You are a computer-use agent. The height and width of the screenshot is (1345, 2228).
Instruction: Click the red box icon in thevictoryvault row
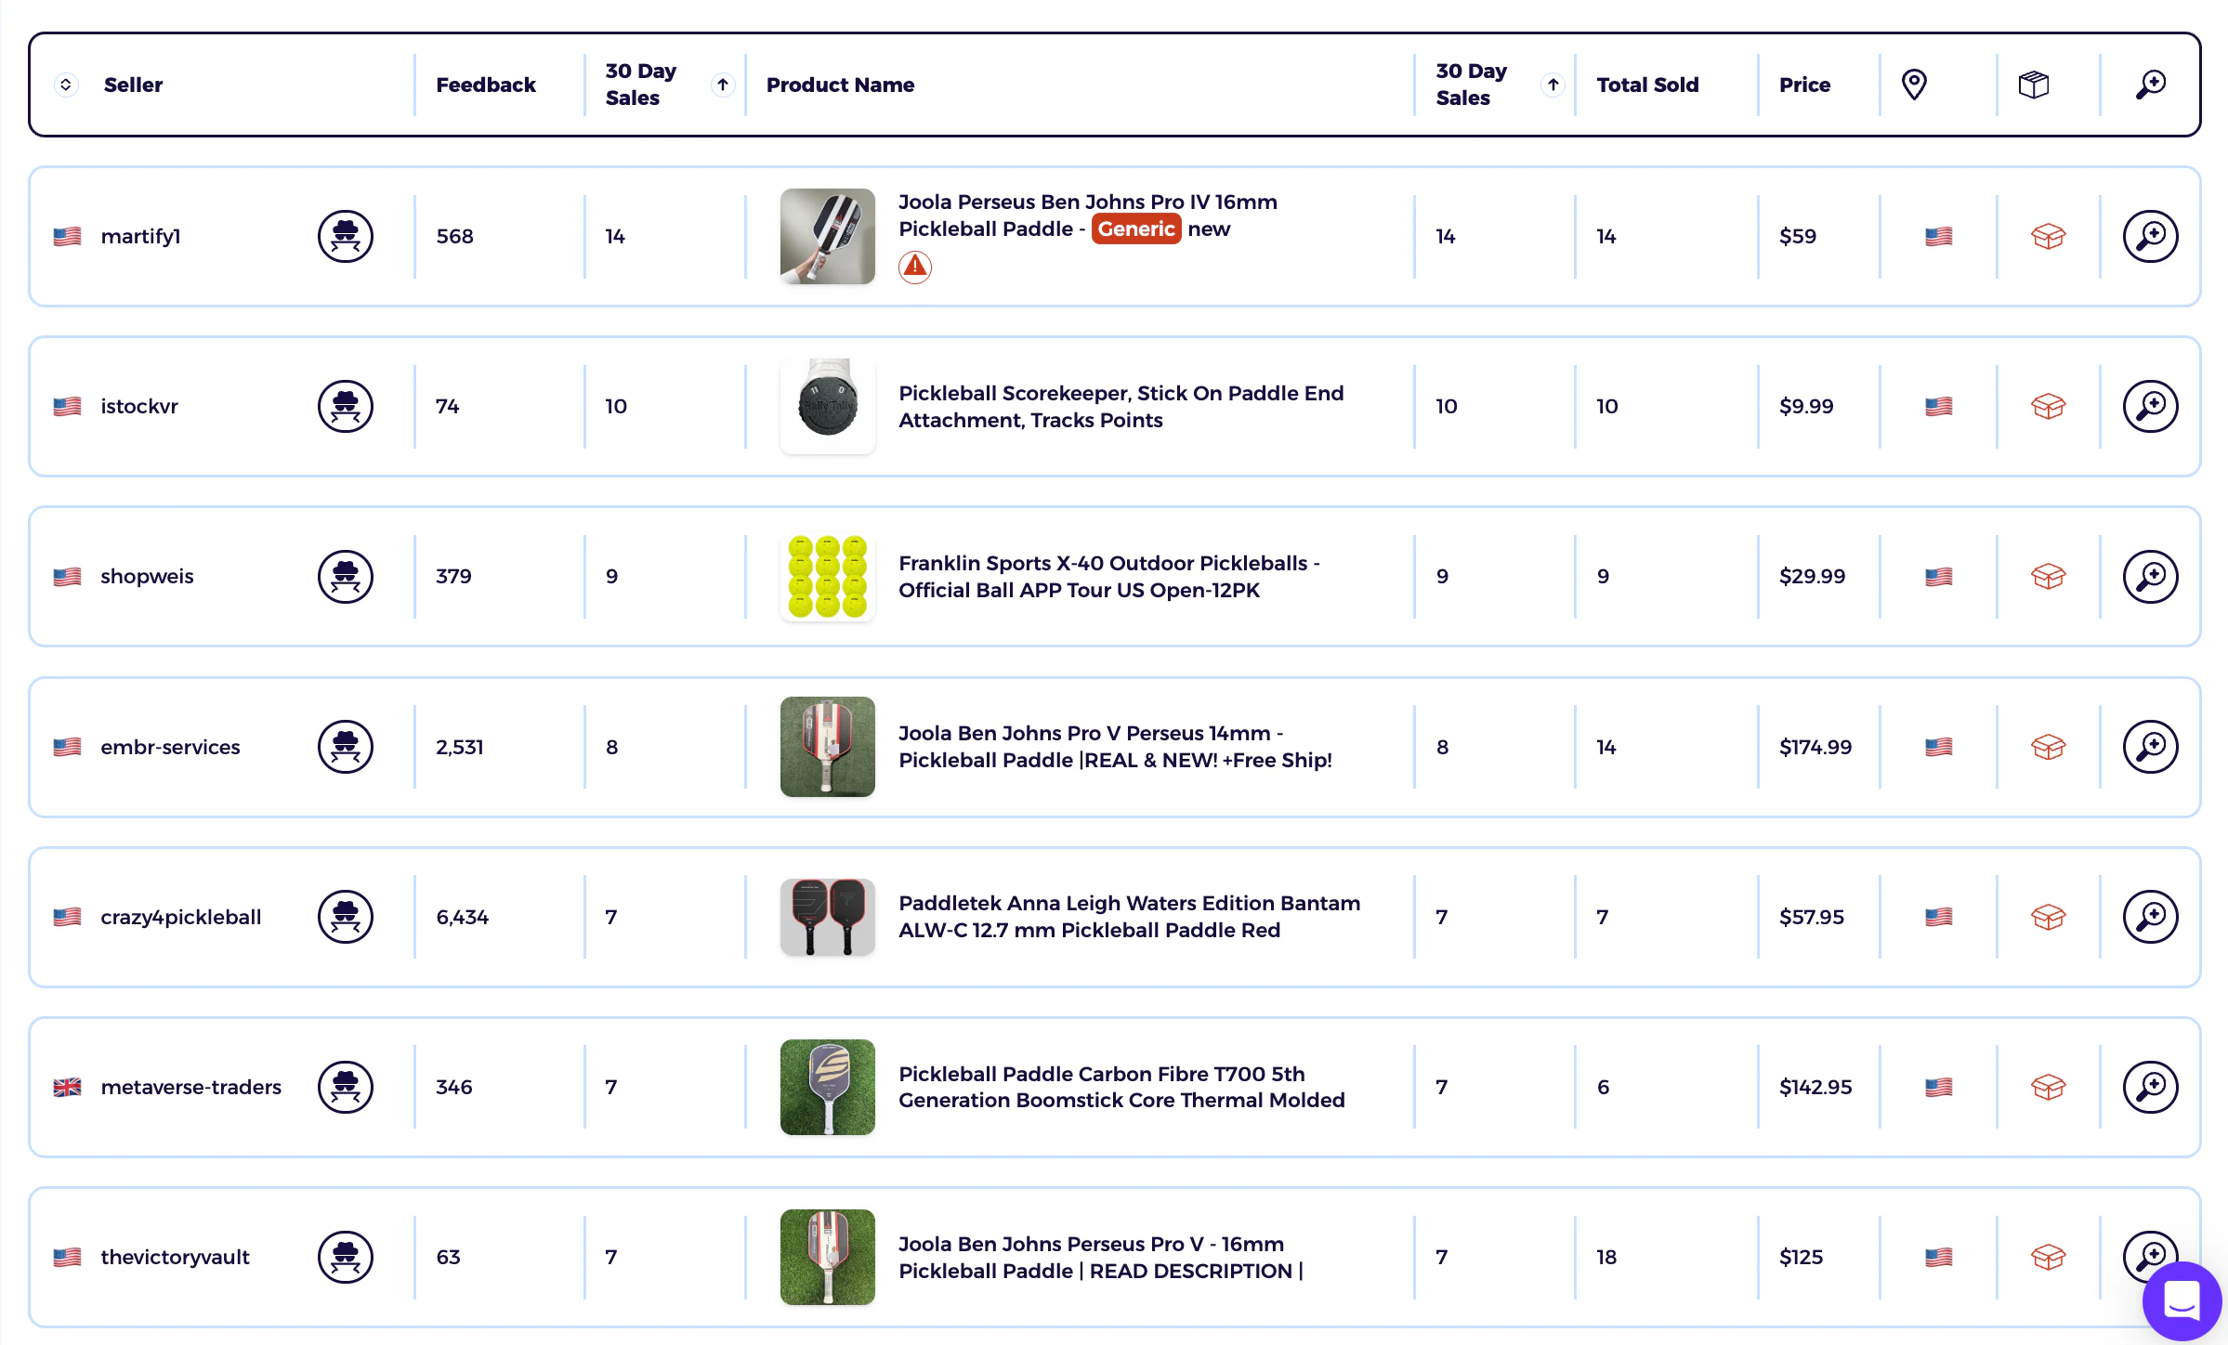2048,1257
